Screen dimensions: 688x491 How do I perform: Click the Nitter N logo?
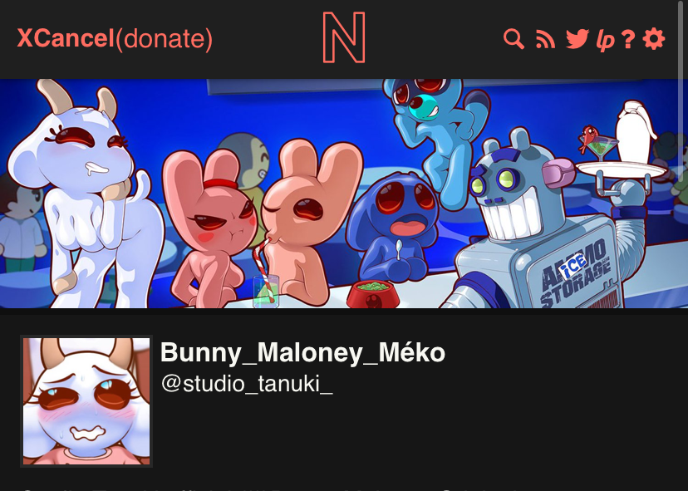click(344, 37)
